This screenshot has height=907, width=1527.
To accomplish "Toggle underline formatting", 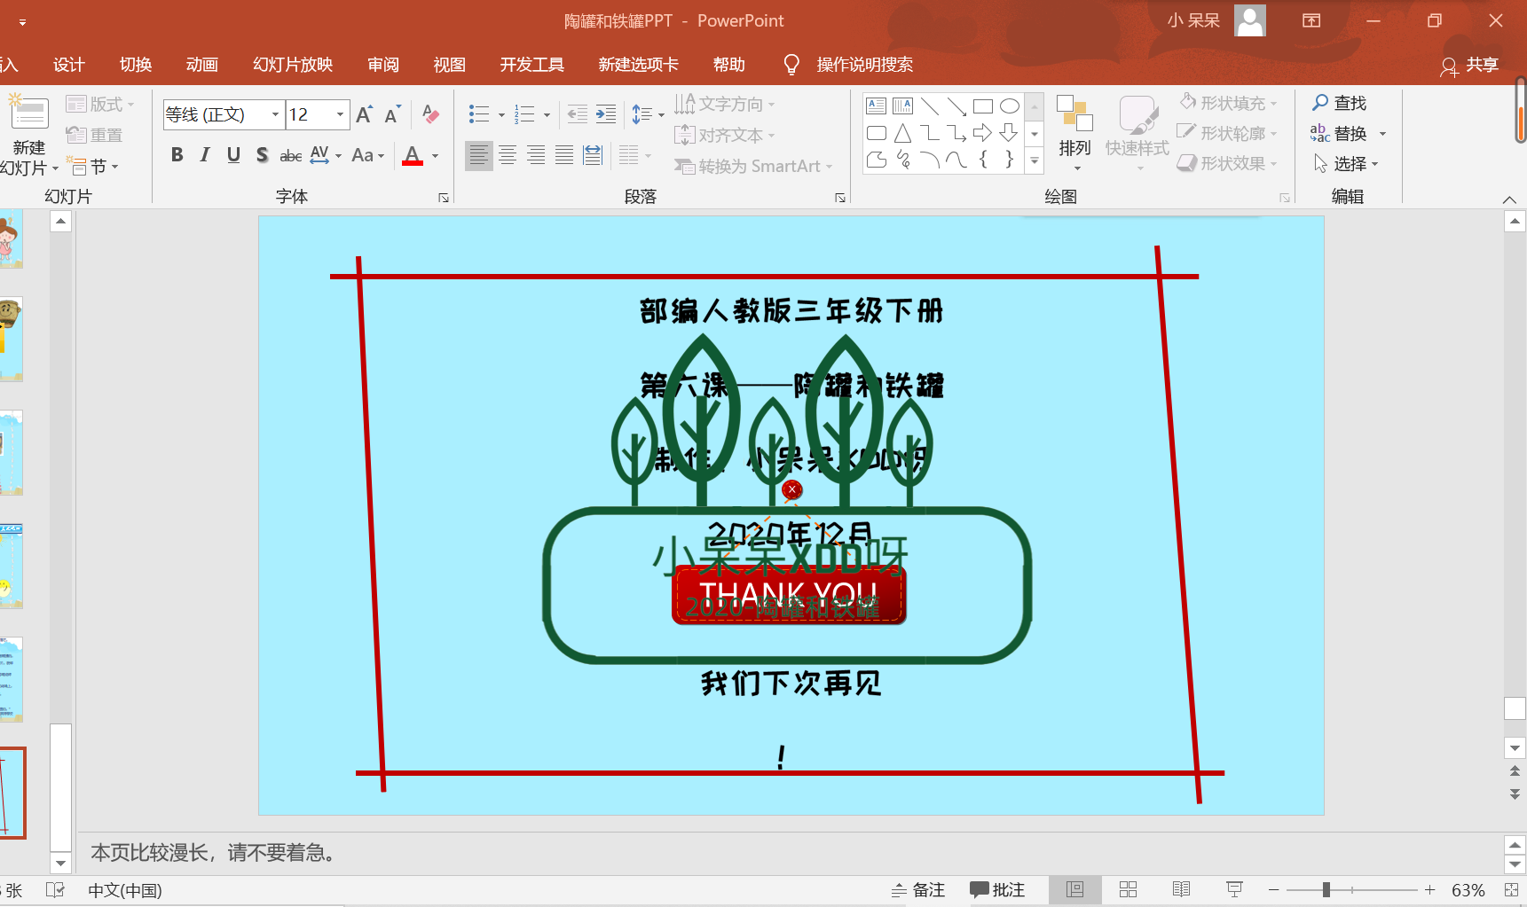I will 233,155.
